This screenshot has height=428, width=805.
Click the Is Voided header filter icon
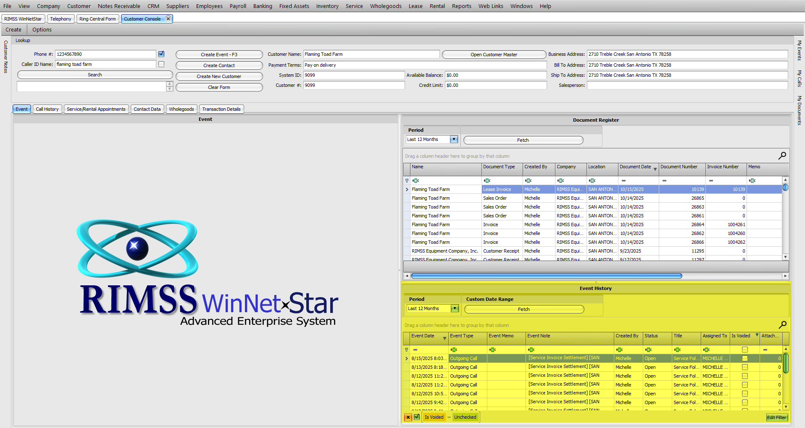click(757, 335)
